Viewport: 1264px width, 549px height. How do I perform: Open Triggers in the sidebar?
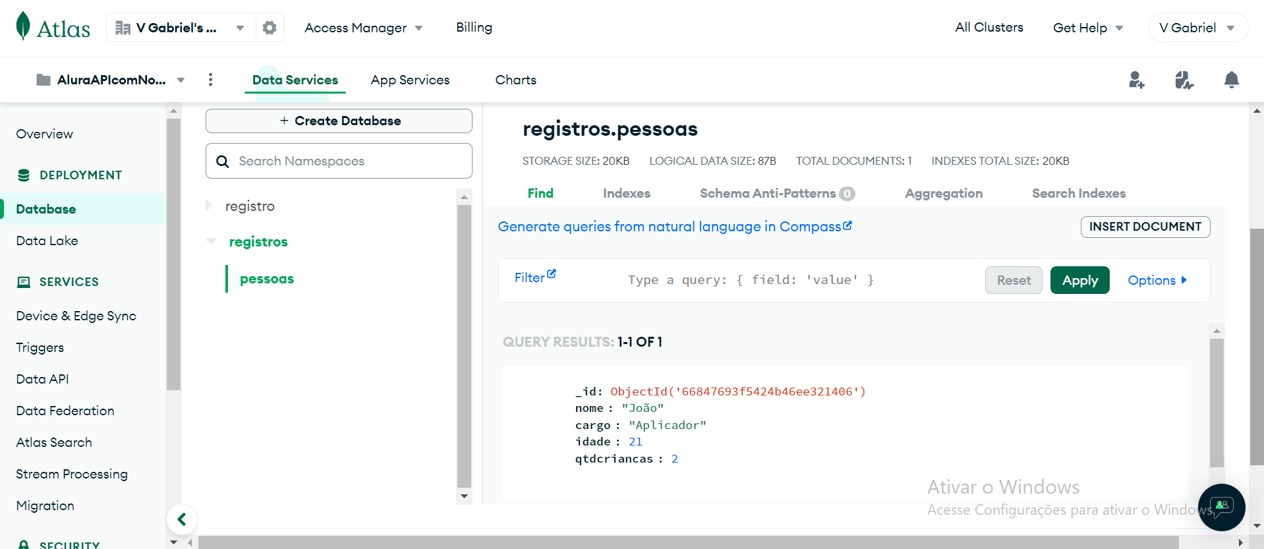click(40, 347)
